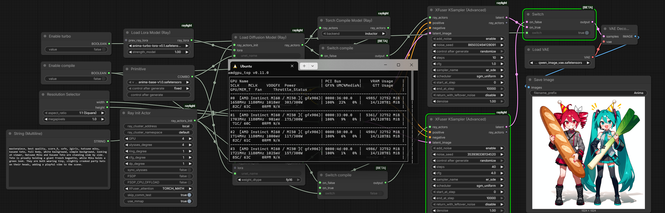The image size is (665, 213).
Task: Enable the sync_ulysses toggle
Action: click(x=189, y=170)
